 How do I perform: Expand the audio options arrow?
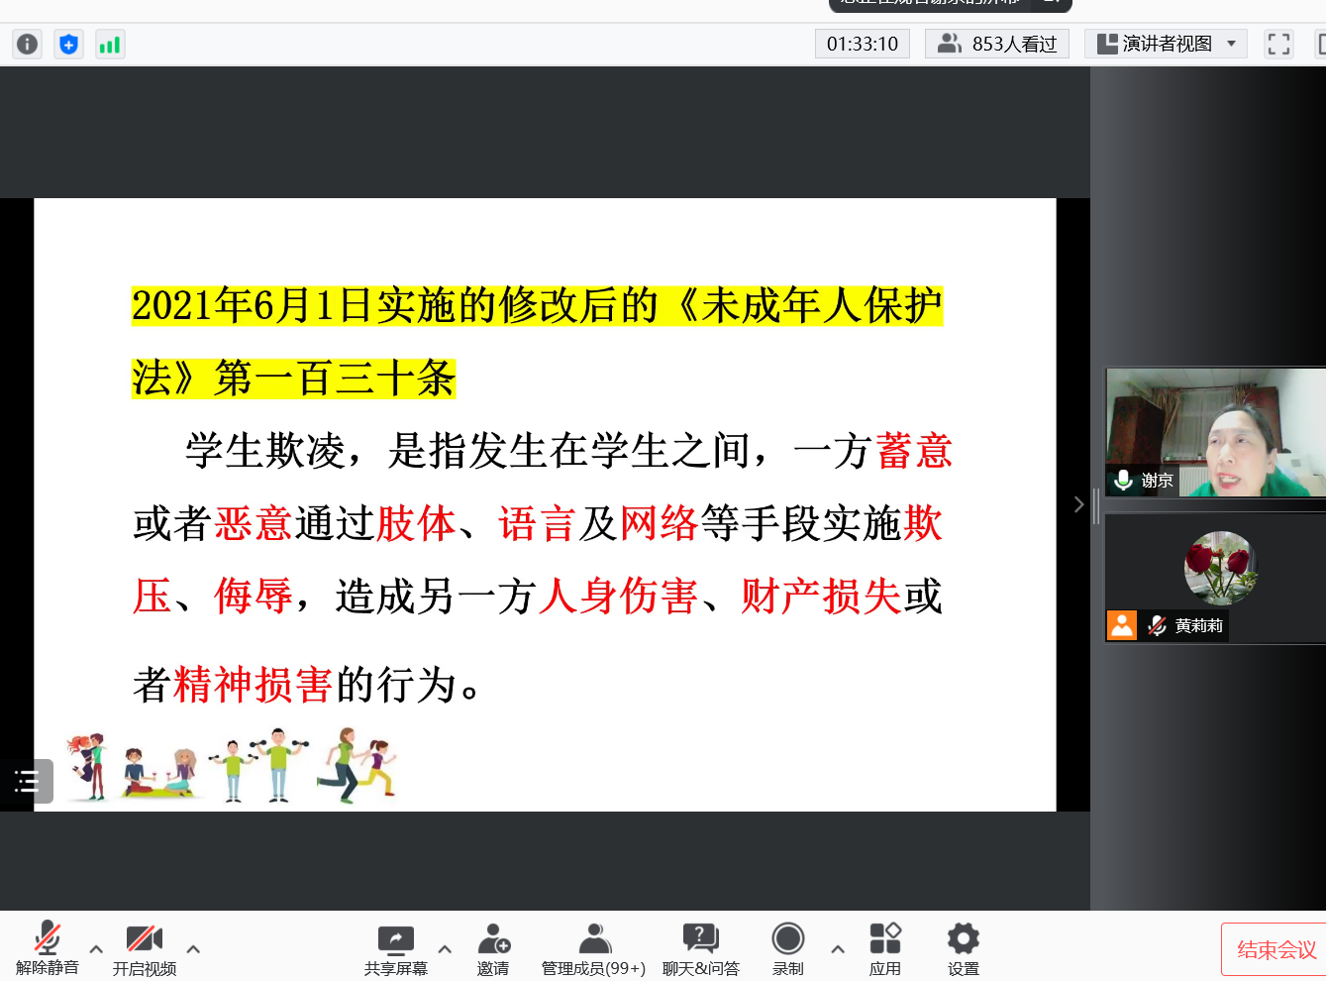tap(96, 948)
